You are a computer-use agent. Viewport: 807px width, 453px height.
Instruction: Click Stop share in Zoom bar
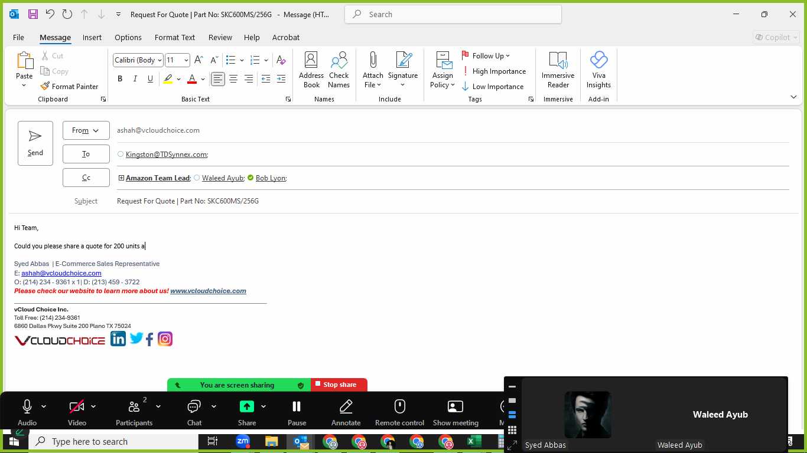pyautogui.click(x=339, y=385)
